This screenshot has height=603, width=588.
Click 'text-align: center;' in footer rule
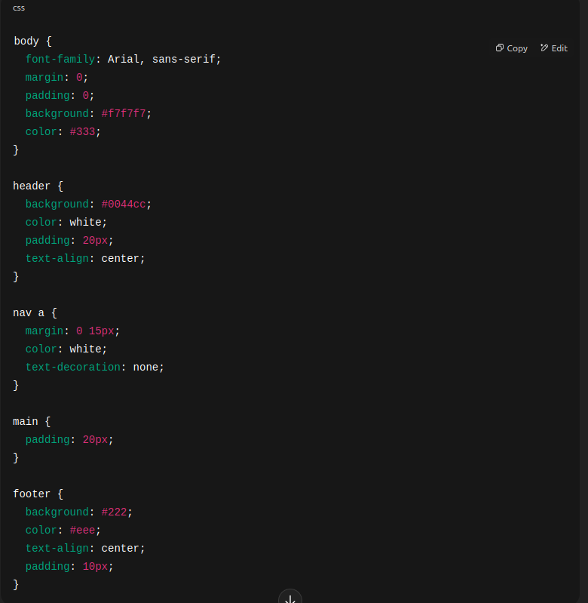click(x=85, y=549)
